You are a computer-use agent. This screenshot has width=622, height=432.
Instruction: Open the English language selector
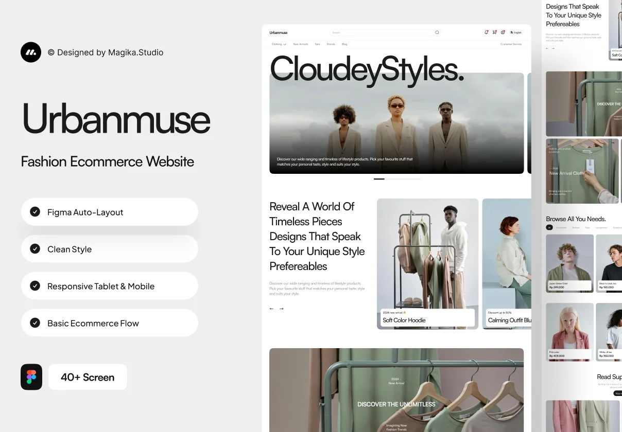pyautogui.click(x=516, y=32)
